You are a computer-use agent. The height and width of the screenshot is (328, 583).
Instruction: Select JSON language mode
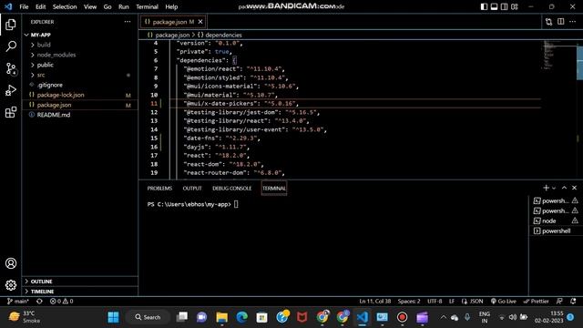[472, 302]
